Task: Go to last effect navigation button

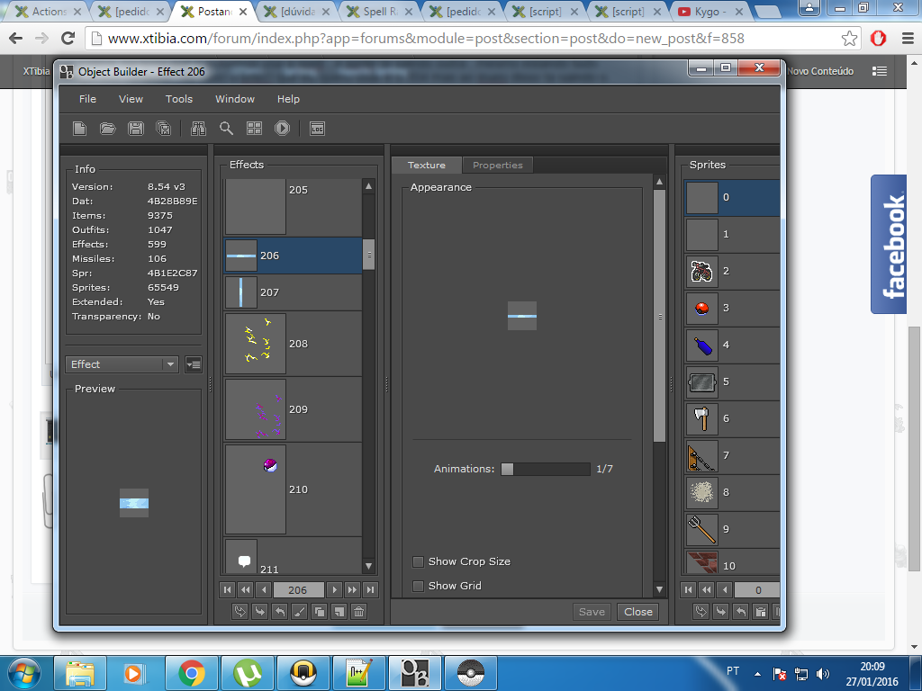Action: click(x=370, y=589)
